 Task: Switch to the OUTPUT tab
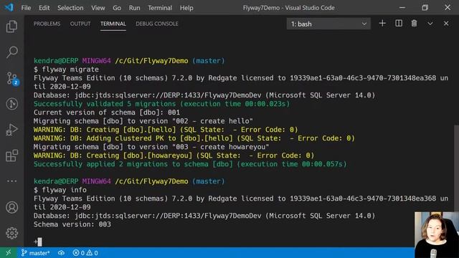pos(80,24)
